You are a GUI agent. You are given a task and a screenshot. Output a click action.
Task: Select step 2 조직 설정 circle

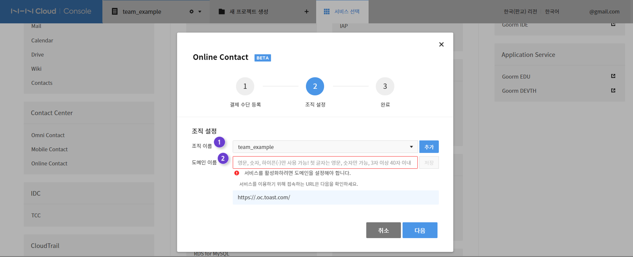(315, 86)
